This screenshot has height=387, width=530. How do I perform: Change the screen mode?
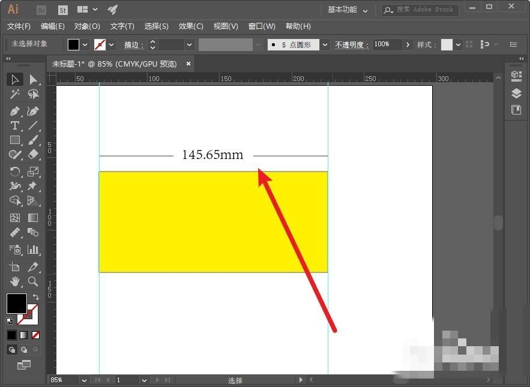(23, 365)
